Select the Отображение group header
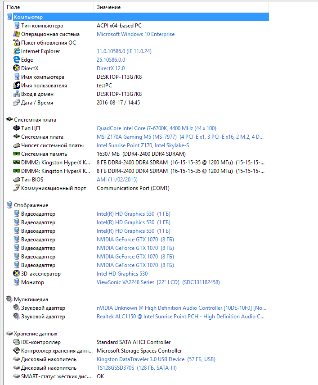Screen dimensions: 318x385 [31, 205]
